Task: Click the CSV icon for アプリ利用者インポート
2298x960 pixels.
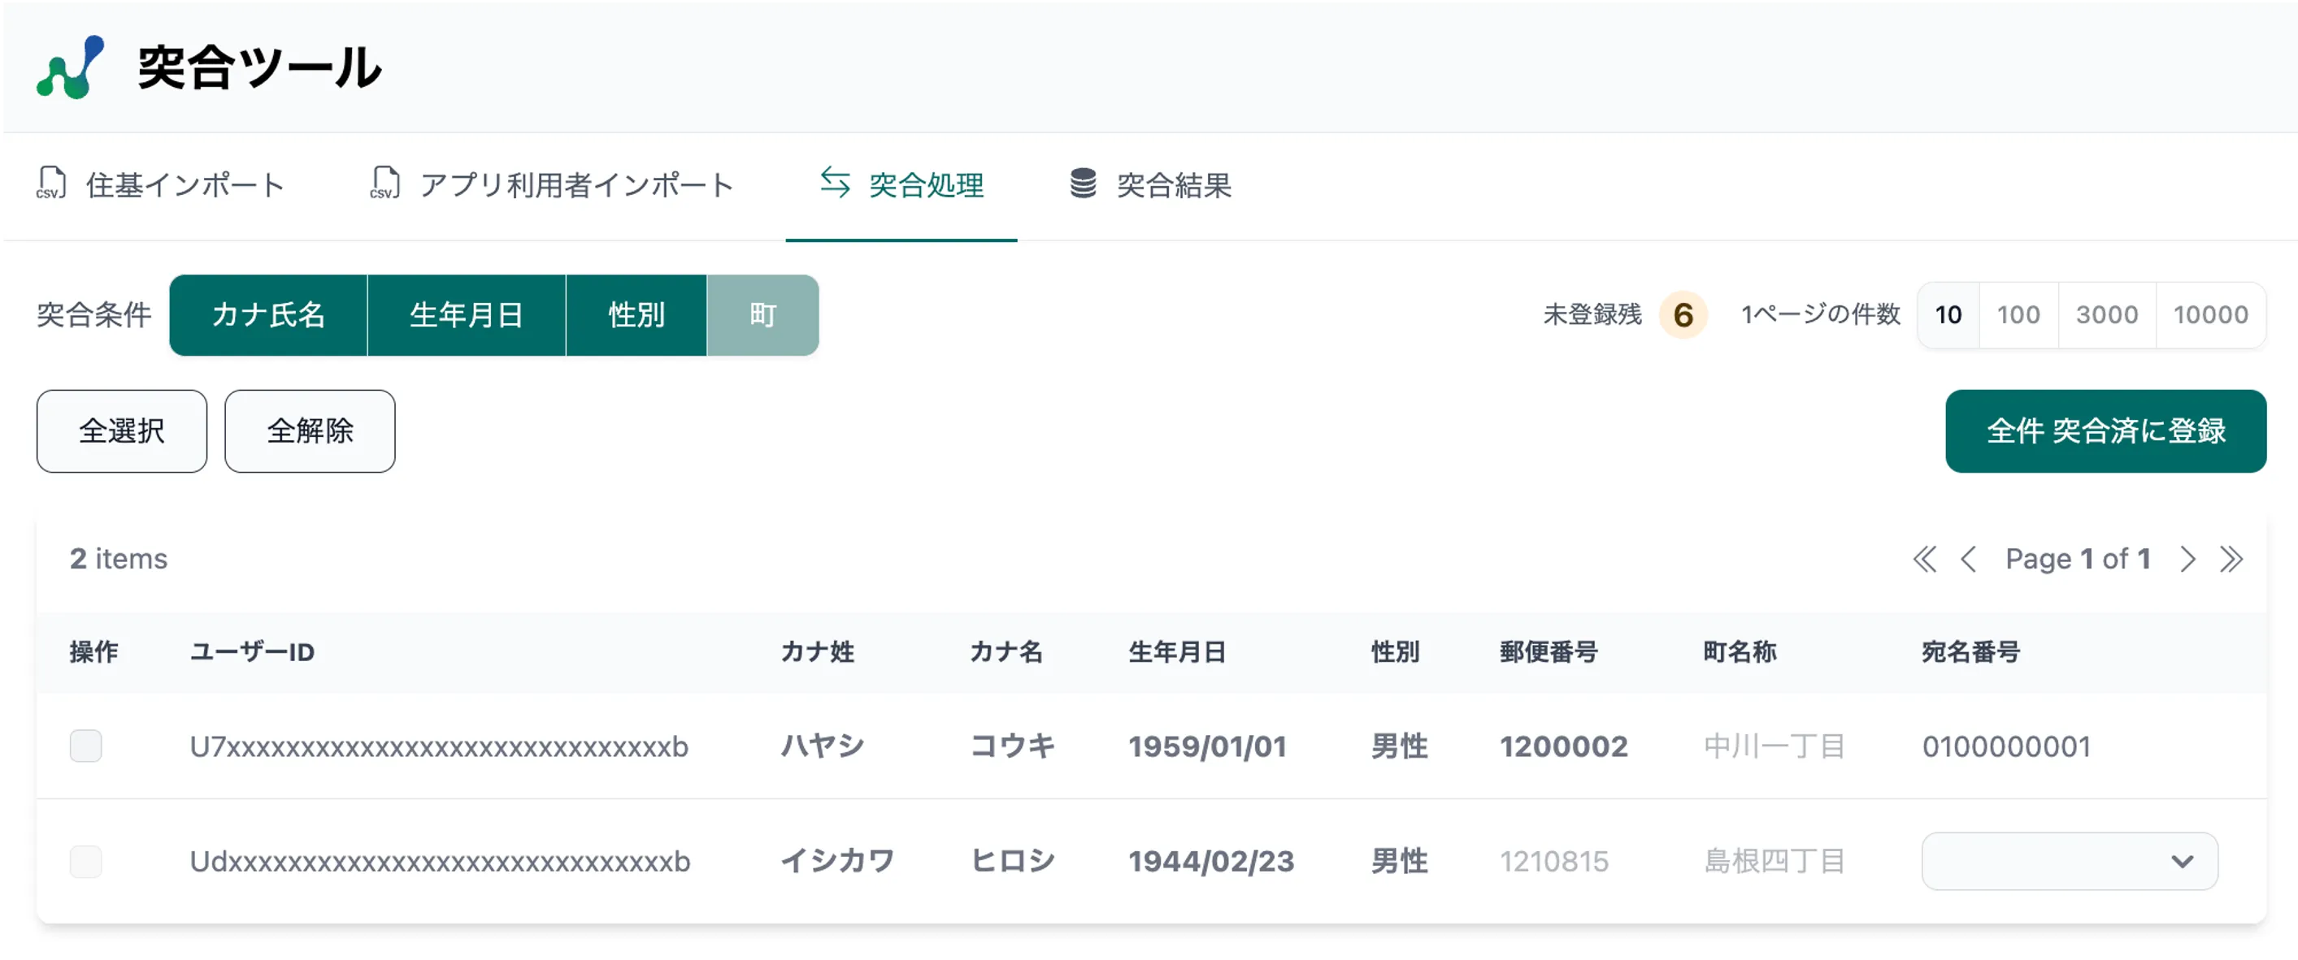Action: coord(384,183)
